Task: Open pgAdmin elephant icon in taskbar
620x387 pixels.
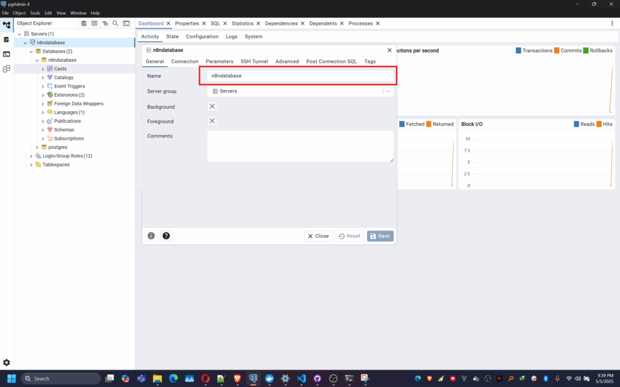Action: [254, 379]
